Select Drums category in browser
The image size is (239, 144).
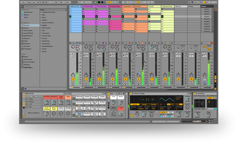(x=26, y=28)
